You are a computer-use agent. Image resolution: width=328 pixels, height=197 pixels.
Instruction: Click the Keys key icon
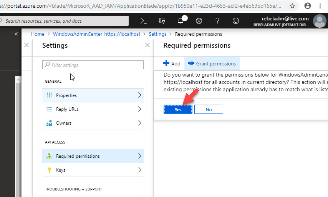click(x=50, y=170)
